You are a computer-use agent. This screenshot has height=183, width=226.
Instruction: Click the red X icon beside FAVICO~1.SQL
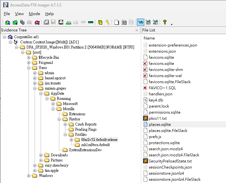[x=145, y=88]
